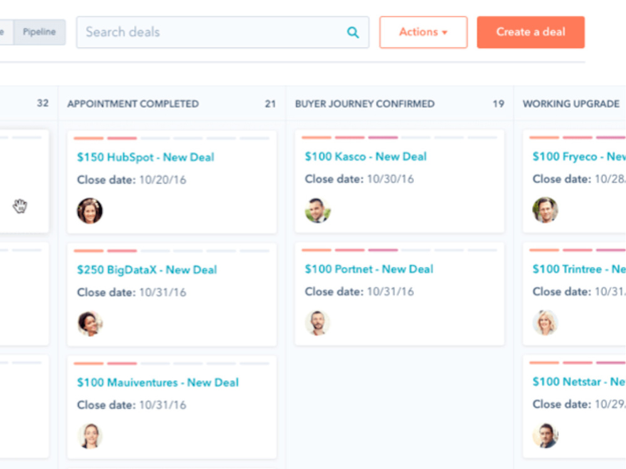Click Mauiventures close date 10/31/16
Image resolution: width=626 pixels, height=469 pixels.
[x=163, y=405]
